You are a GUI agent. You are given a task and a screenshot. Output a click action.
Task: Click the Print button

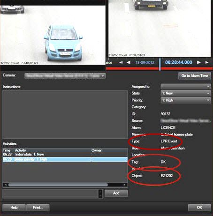point(38,208)
